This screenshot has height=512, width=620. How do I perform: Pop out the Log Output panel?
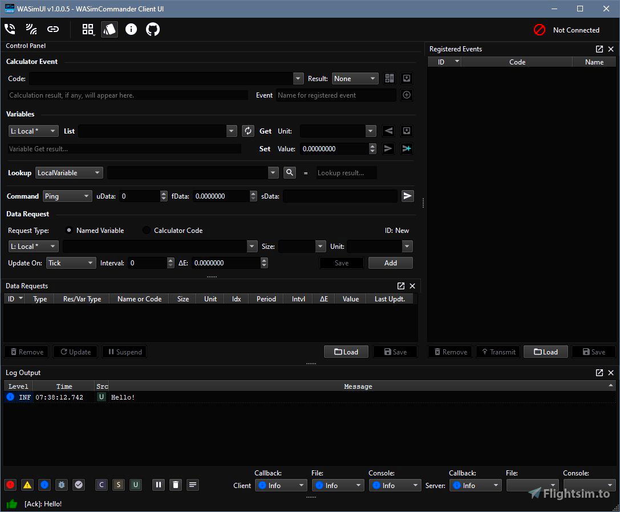click(599, 373)
